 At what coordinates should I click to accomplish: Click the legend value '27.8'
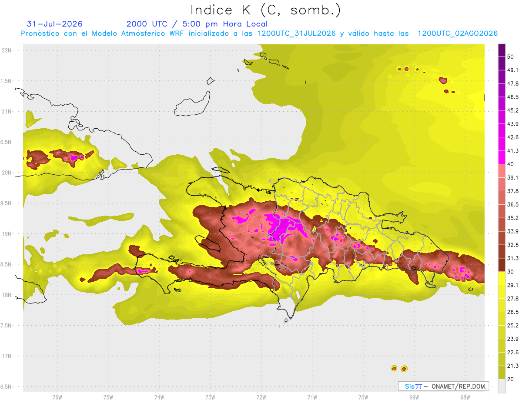513,299
